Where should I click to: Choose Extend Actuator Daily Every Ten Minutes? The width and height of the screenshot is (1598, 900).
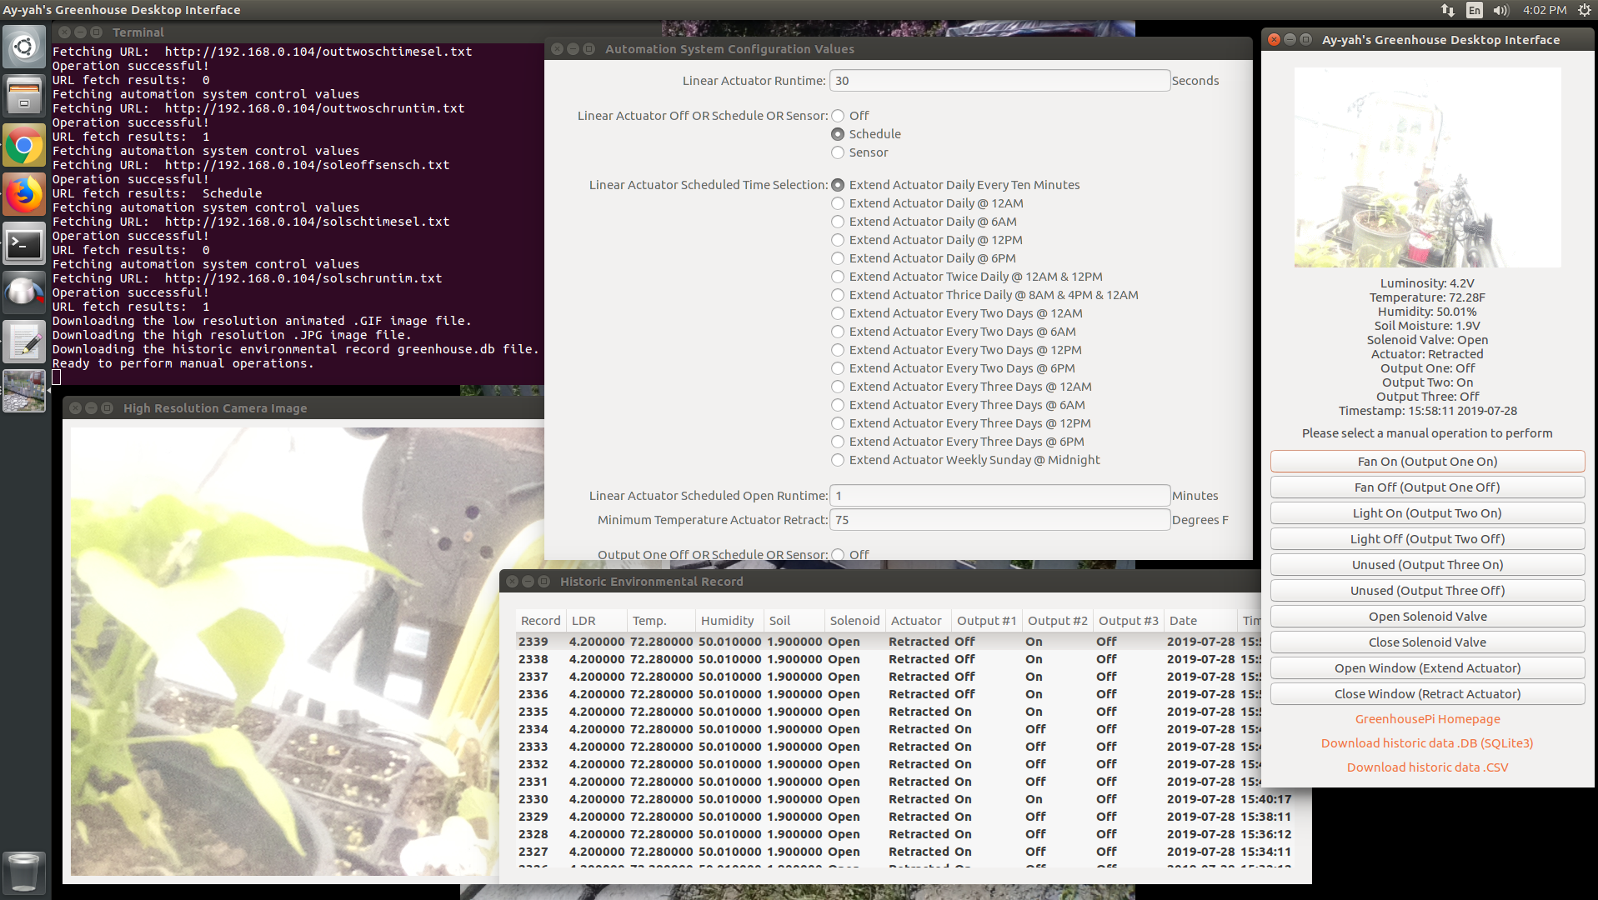pyautogui.click(x=838, y=185)
